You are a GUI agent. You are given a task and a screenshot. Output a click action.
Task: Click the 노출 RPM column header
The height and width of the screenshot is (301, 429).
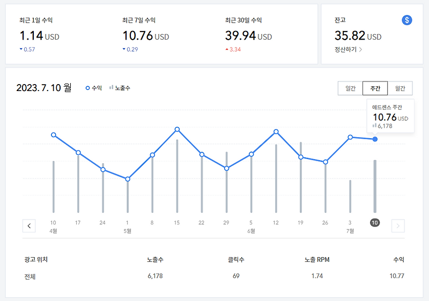coord(317,259)
